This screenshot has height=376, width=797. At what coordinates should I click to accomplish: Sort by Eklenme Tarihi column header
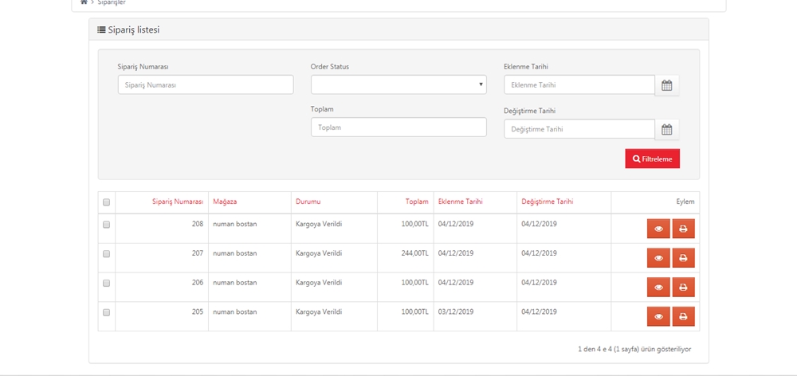point(461,202)
